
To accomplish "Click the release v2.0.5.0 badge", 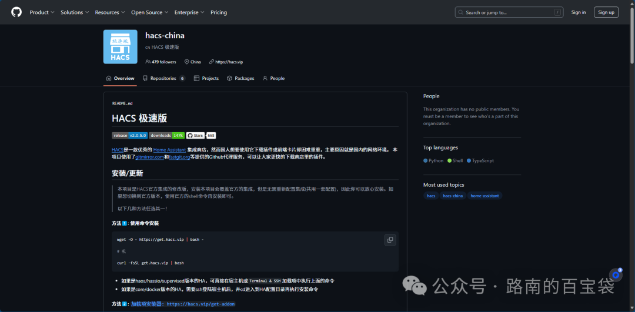I will tap(129, 136).
